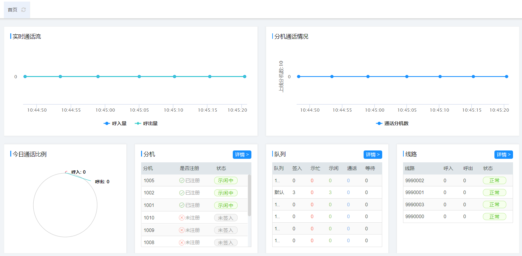
Task: Click 今日通话比例 panel title
Action: pyautogui.click(x=29, y=154)
